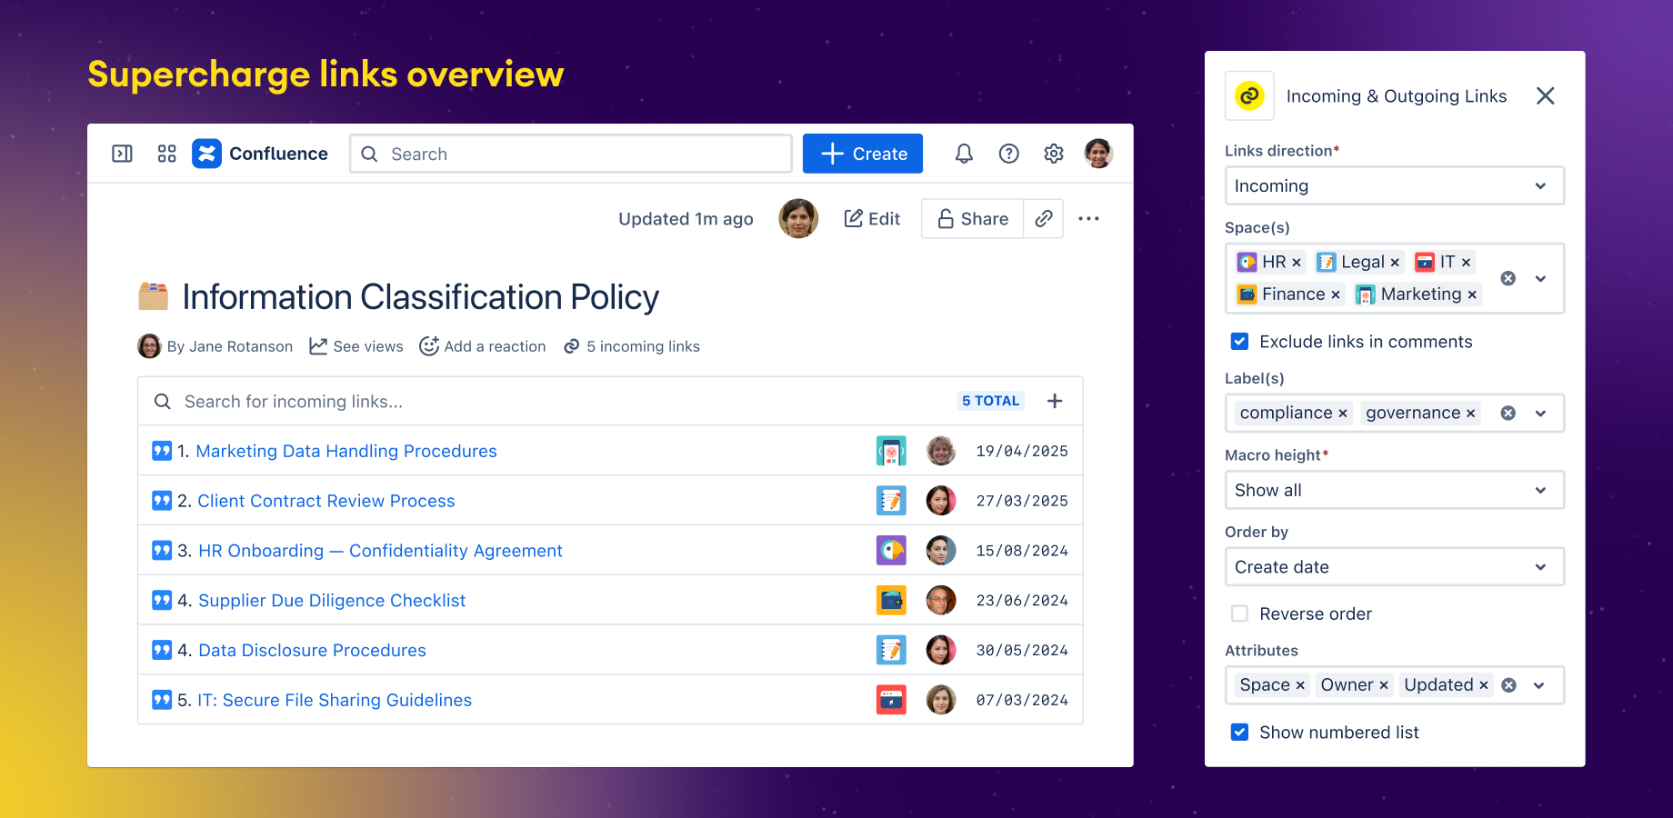Open Confluence settings gear icon
This screenshot has width=1673, height=818.
pos(1053,154)
